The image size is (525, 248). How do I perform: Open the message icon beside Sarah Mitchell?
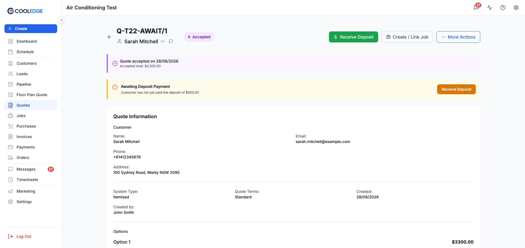[x=171, y=41]
